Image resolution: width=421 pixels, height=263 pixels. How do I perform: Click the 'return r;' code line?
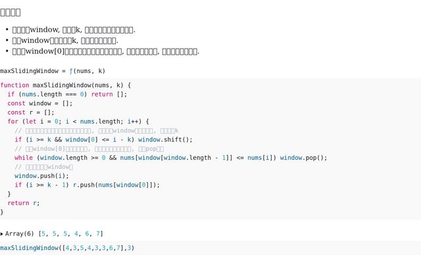click(x=24, y=203)
